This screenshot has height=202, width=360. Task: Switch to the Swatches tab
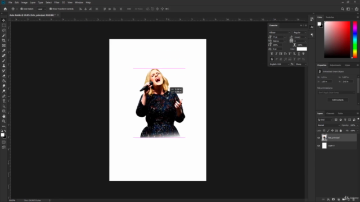click(330, 17)
